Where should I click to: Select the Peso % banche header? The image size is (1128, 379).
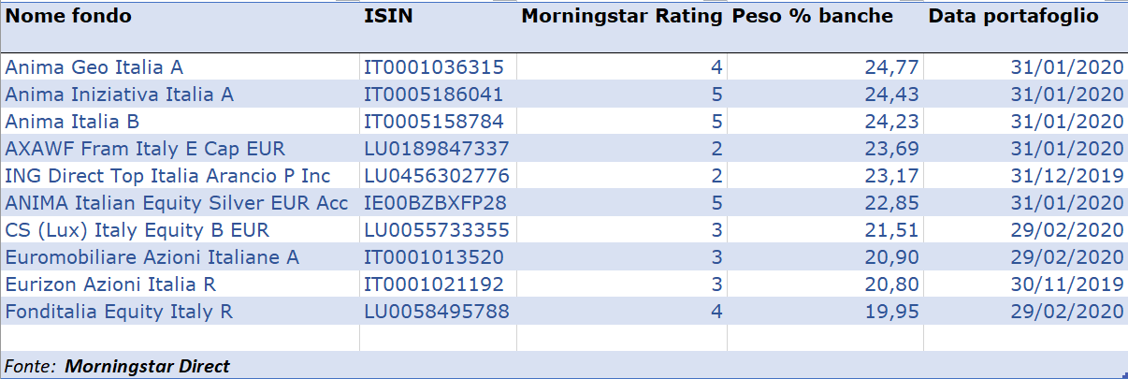(812, 17)
